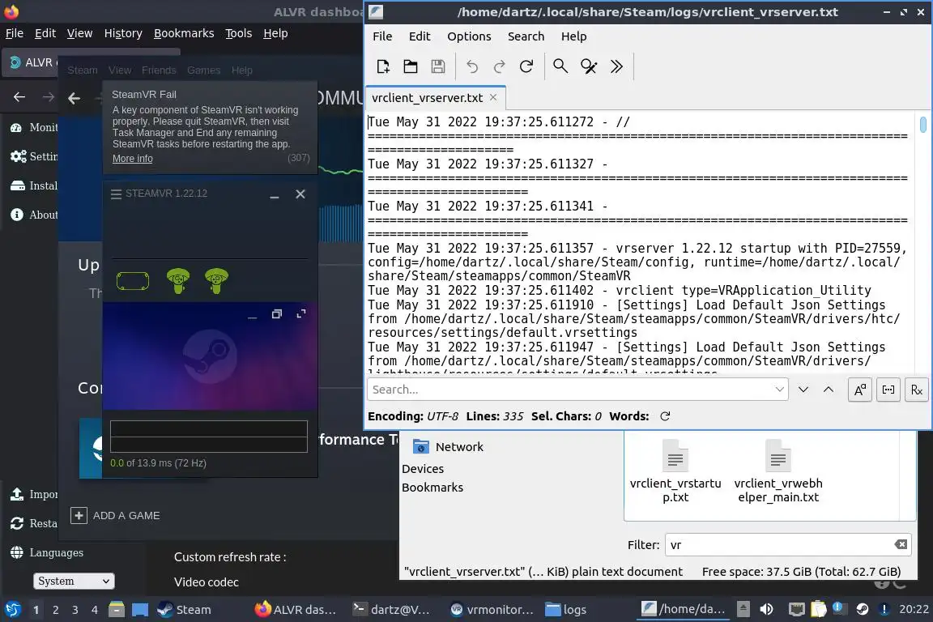Open the Edit menu in the text editor

pos(420,36)
